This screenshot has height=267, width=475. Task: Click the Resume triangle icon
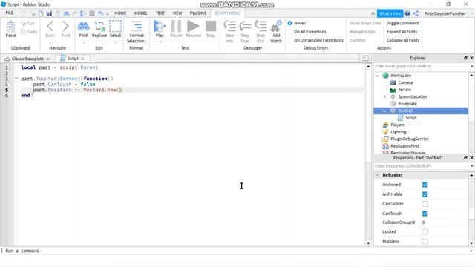pyautogui.click(x=193, y=27)
